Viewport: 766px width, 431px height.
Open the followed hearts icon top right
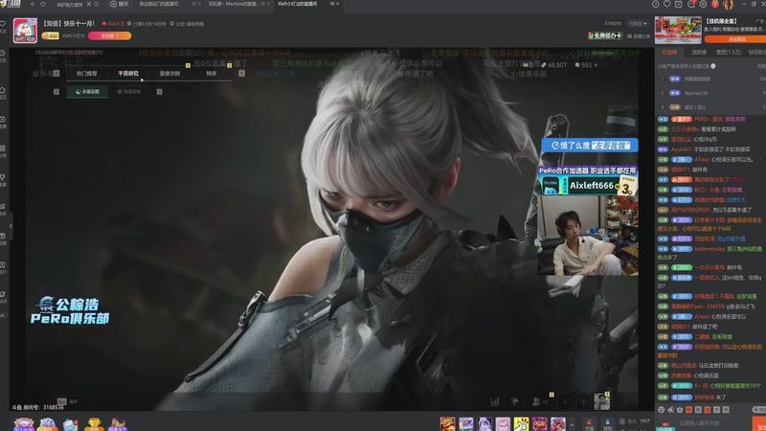(667, 4)
